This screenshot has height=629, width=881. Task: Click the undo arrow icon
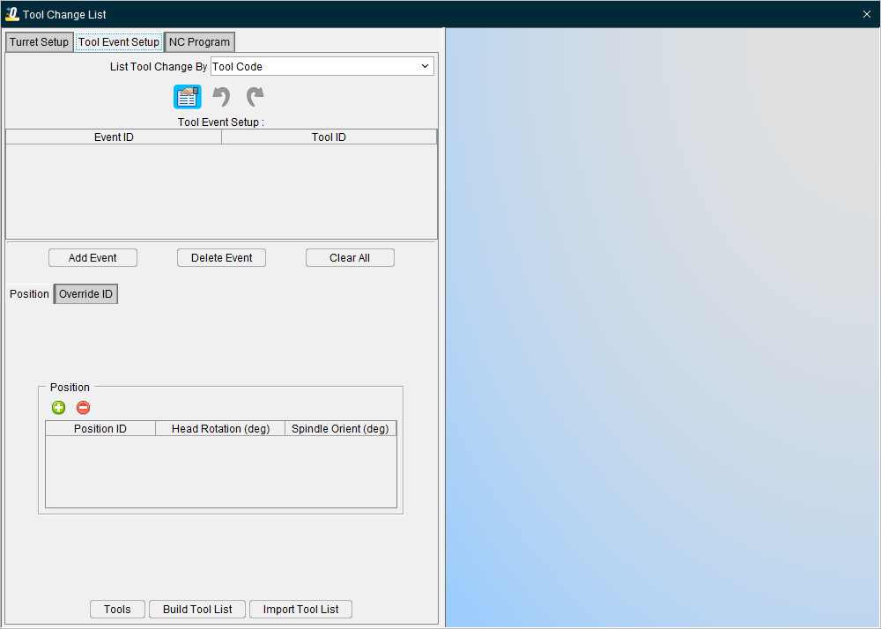[x=221, y=97]
